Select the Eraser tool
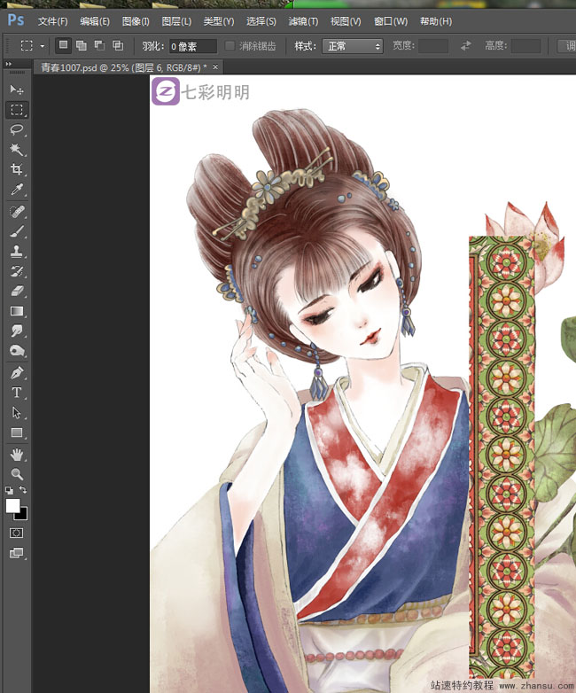 pos(17,292)
